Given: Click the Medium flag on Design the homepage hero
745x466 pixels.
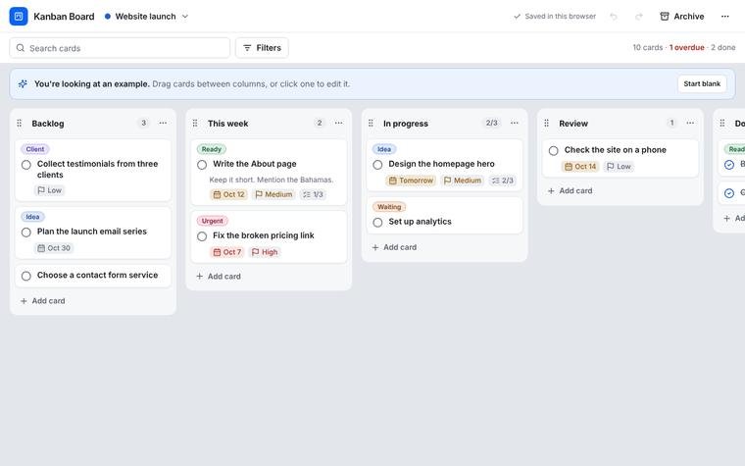Looking at the screenshot, I should point(463,181).
